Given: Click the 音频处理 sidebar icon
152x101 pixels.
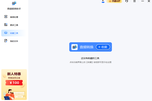Looking at the screenshot, I should click(x=6, y=17).
